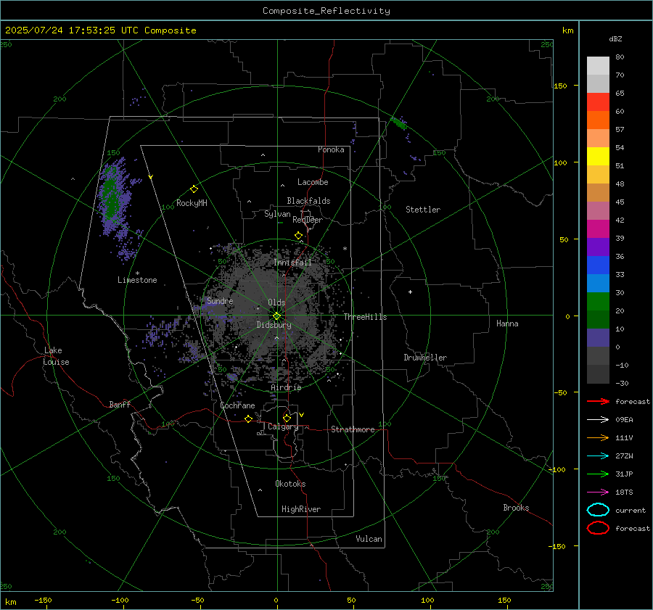The image size is (653, 610).
Task: Click the Sylvan town label
Action: (x=277, y=214)
